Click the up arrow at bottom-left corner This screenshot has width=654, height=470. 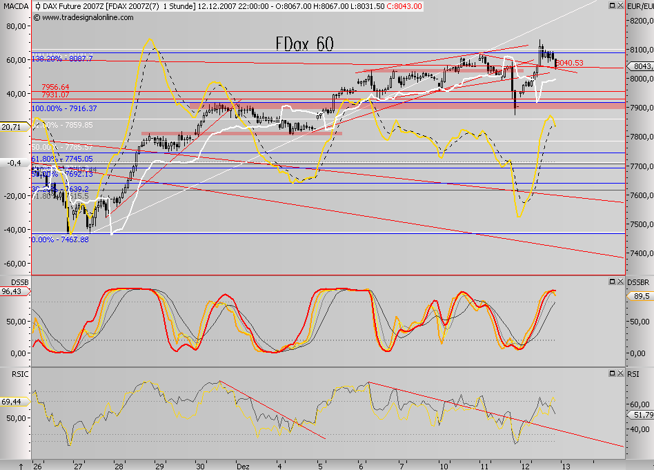click(x=21, y=466)
